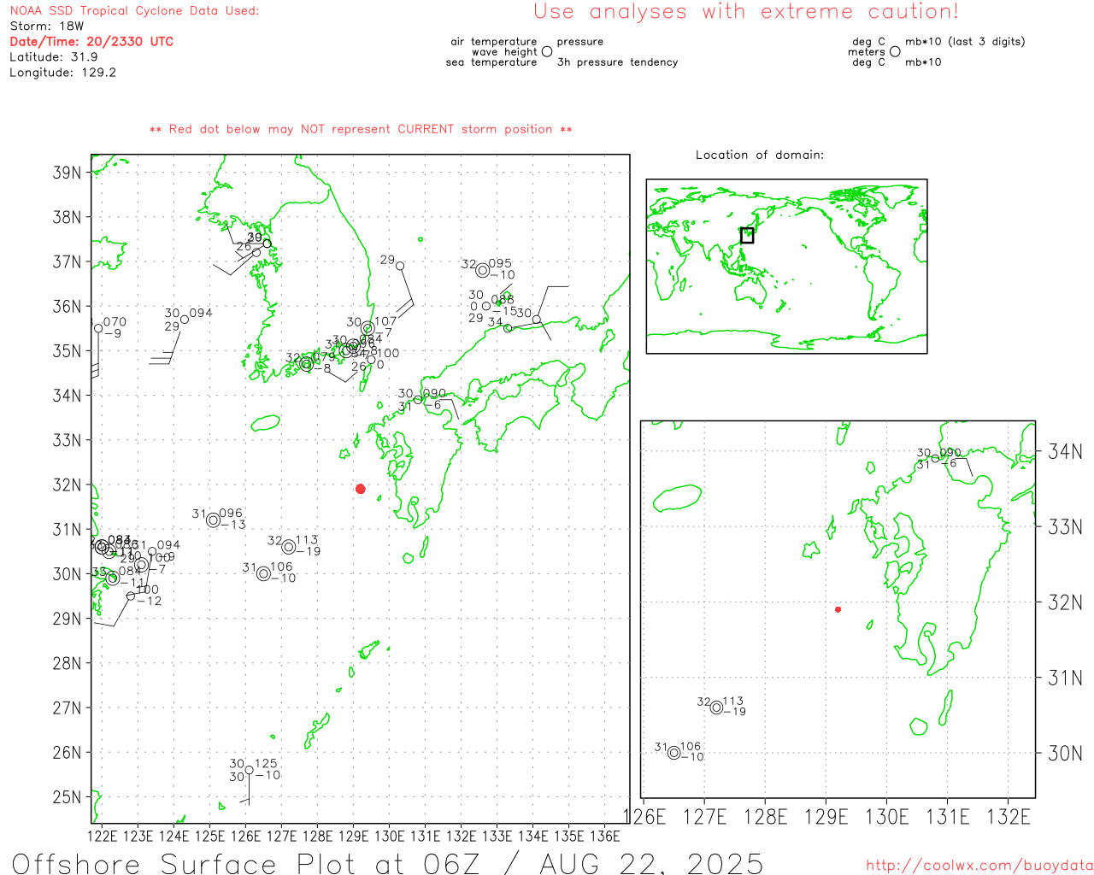The width and height of the screenshot is (1094, 875).
Task: Select station circle reading 30 094 29
Action: [185, 320]
